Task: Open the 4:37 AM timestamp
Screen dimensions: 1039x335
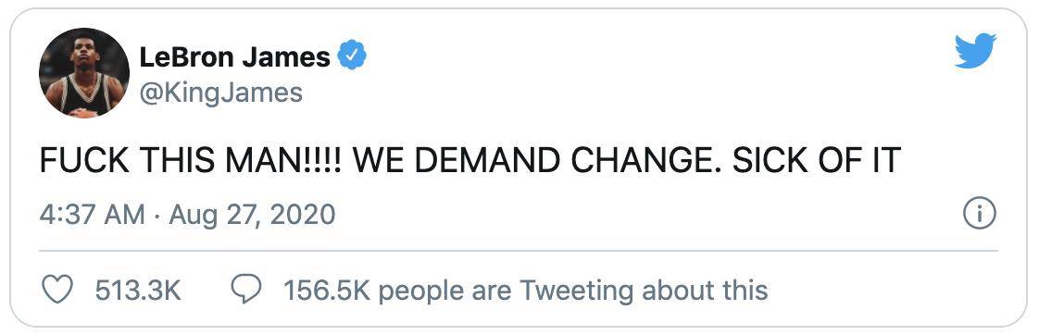Action: point(92,215)
